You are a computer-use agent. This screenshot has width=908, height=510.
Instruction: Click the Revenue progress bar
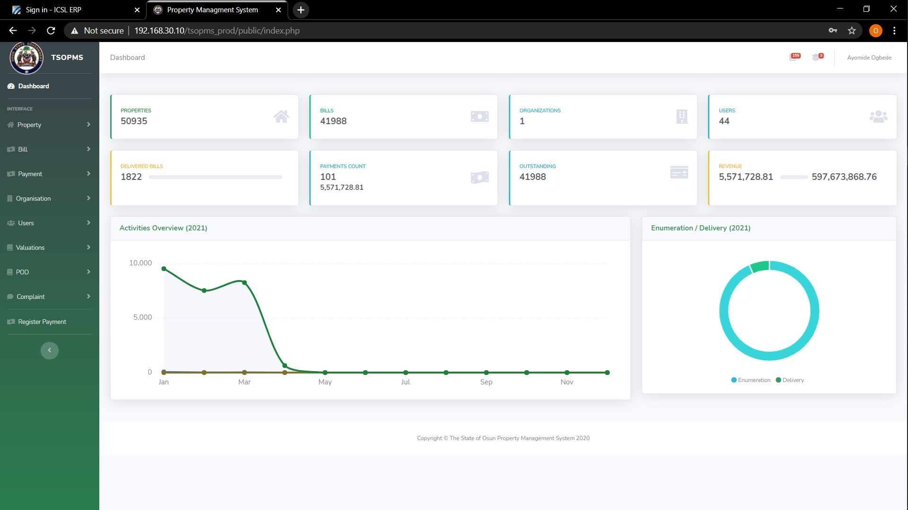794,177
